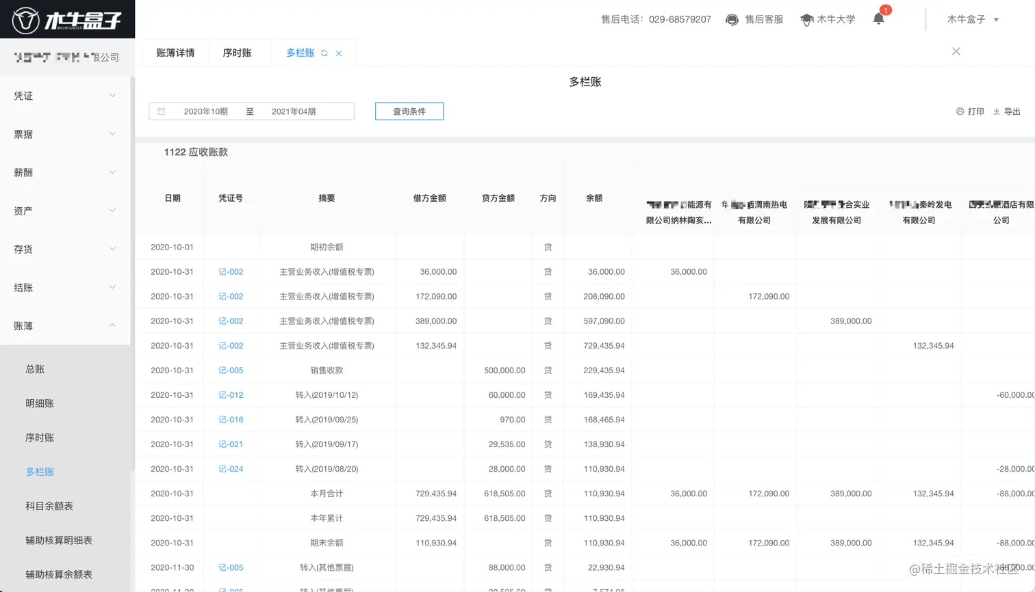The image size is (1035, 592).
Task: Click calendar icon in date range
Action: [x=162, y=111]
